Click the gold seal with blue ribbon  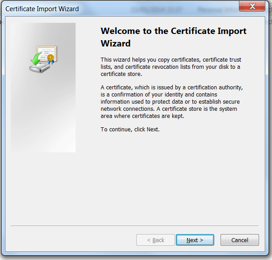pyautogui.click(x=51, y=58)
